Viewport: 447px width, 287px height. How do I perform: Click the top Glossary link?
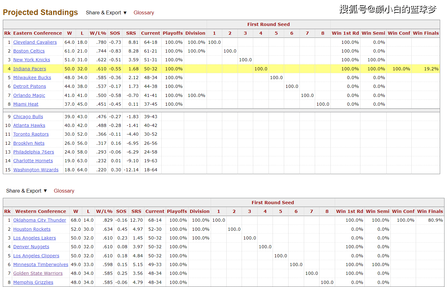click(x=143, y=13)
